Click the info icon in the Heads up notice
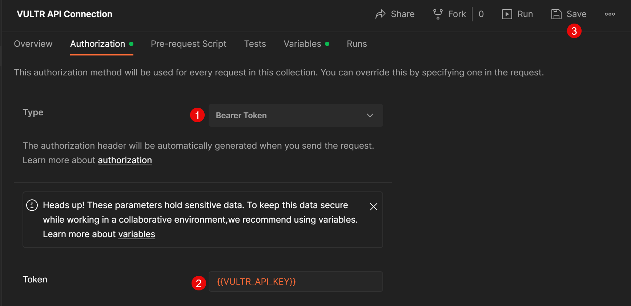Image resolution: width=631 pixels, height=306 pixels. (x=32, y=205)
